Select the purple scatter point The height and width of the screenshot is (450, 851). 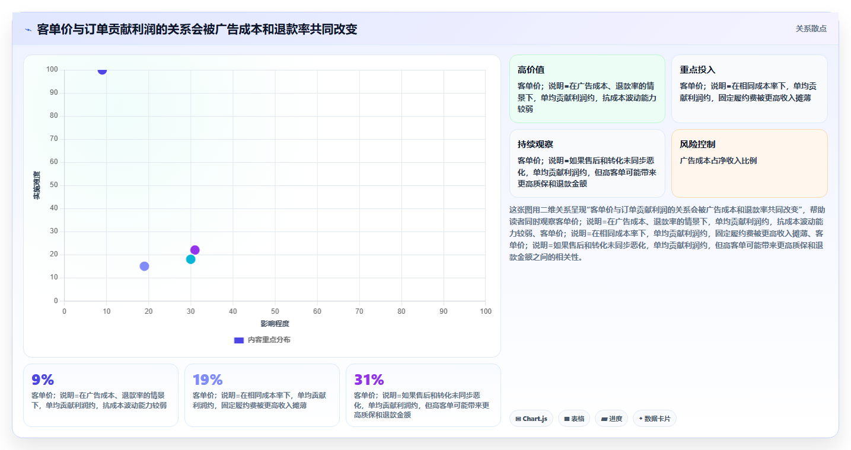pos(195,250)
